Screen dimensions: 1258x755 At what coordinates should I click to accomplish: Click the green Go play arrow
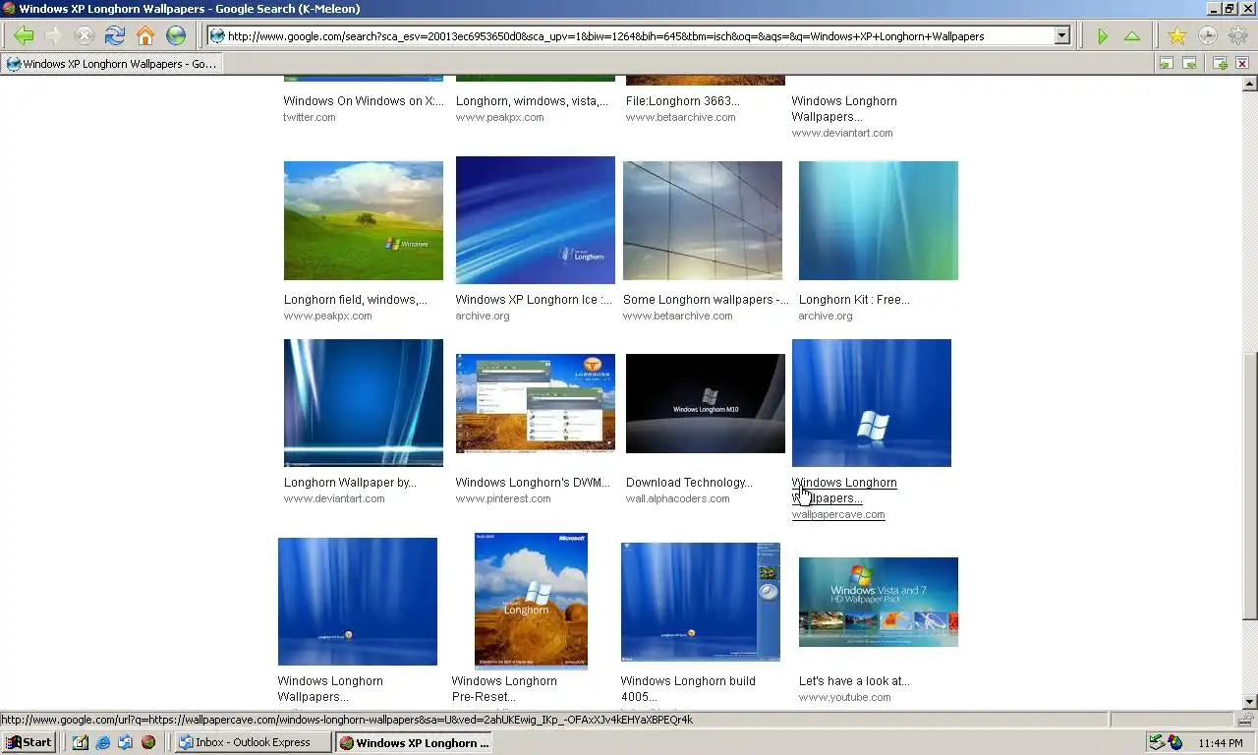[x=1103, y=36]
